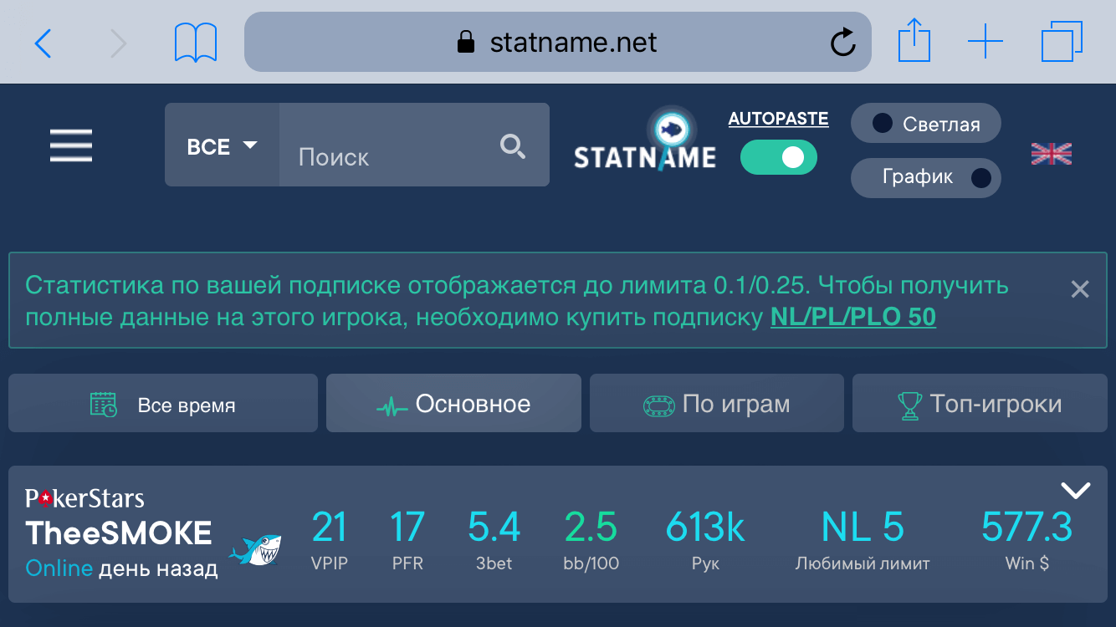Click the Online день назад status
This screenshot has height=627, width=1116.
(x=121, y=568)
